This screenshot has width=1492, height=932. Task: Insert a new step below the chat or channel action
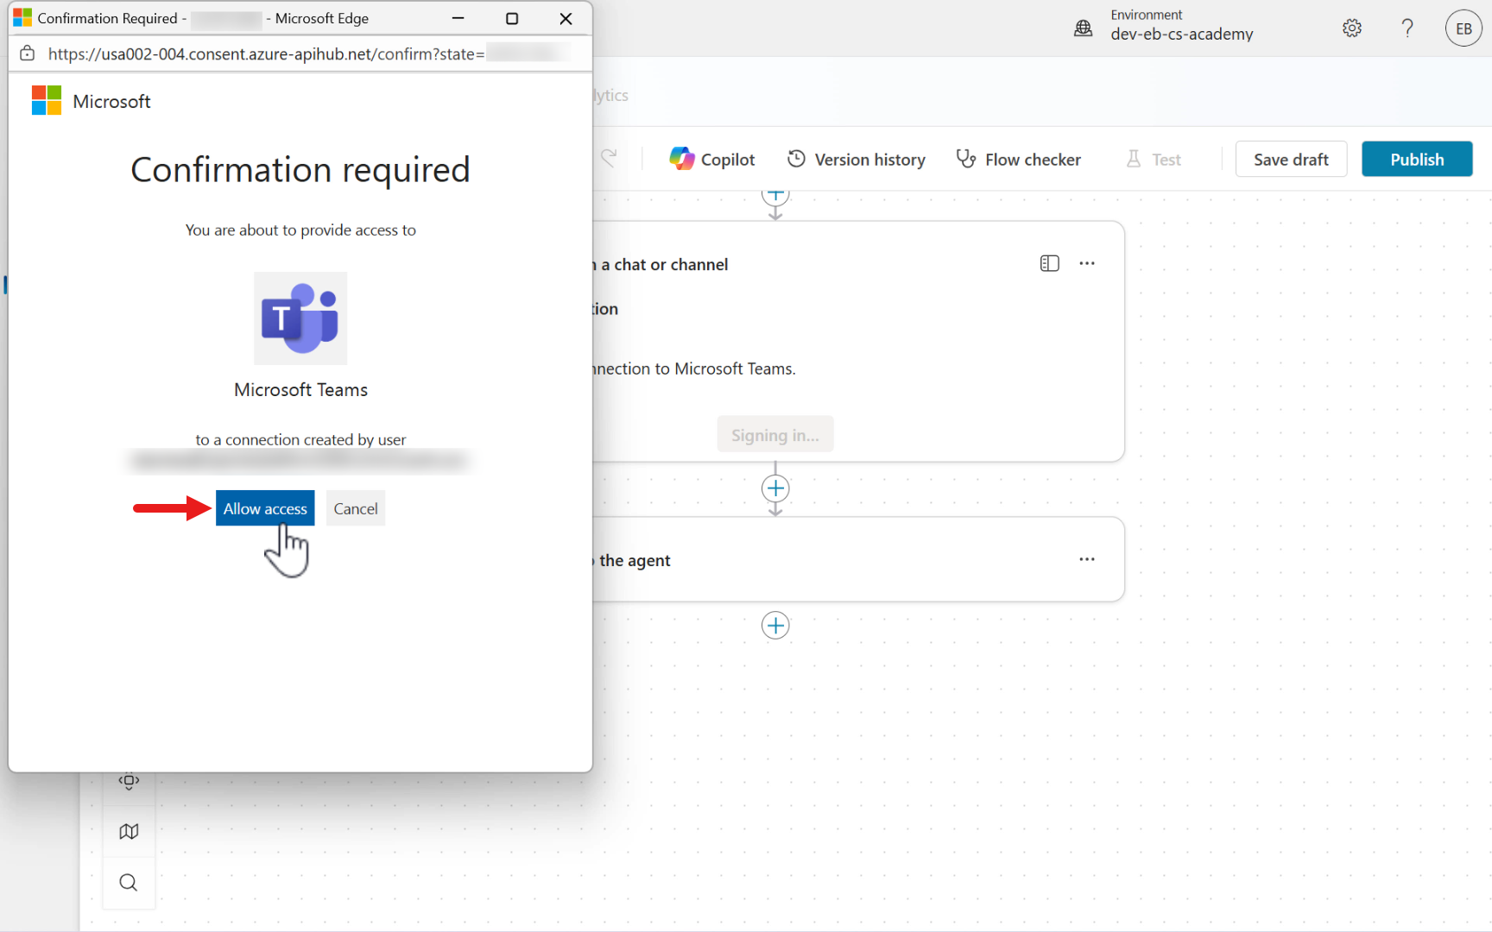point(774,488)
